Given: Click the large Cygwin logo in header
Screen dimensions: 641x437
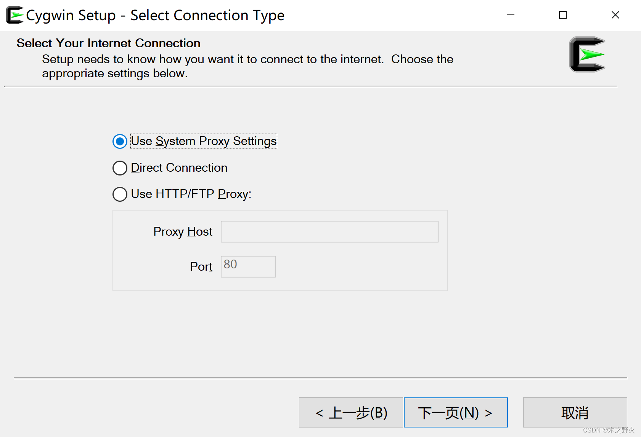Looking at the screenshot, I should [x=587, y=54].
